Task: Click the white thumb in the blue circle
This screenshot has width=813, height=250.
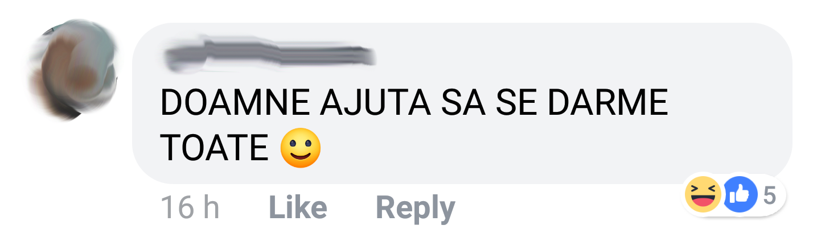Action: [740, 195]
